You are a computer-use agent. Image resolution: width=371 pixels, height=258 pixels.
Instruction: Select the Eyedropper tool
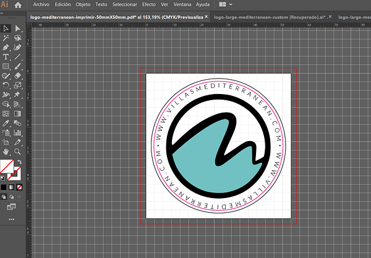point(6,123)
